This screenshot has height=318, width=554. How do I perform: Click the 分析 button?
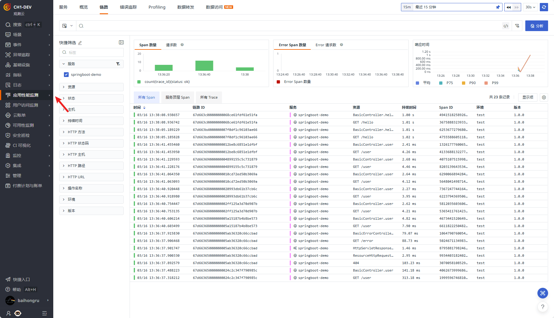(537, 26)
